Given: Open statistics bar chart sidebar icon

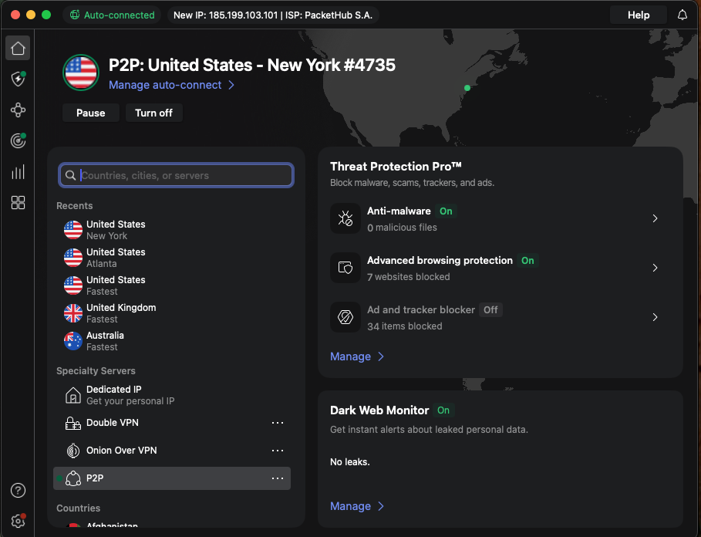Looking at the screenshot, I should pos(18,172).
